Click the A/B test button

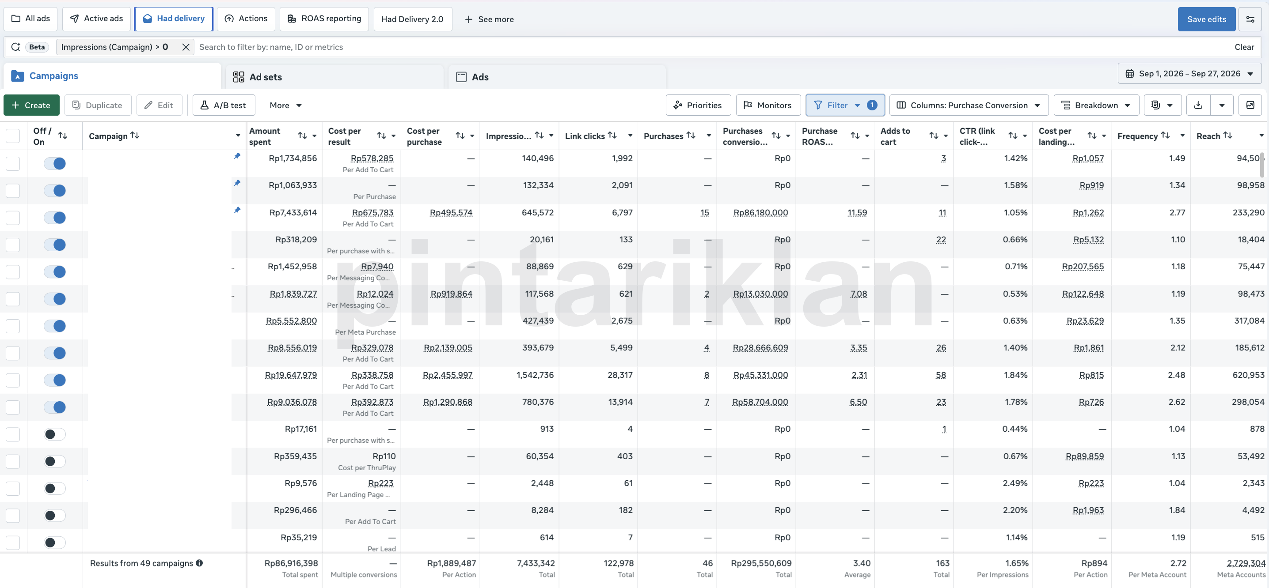tap(223, 106)
